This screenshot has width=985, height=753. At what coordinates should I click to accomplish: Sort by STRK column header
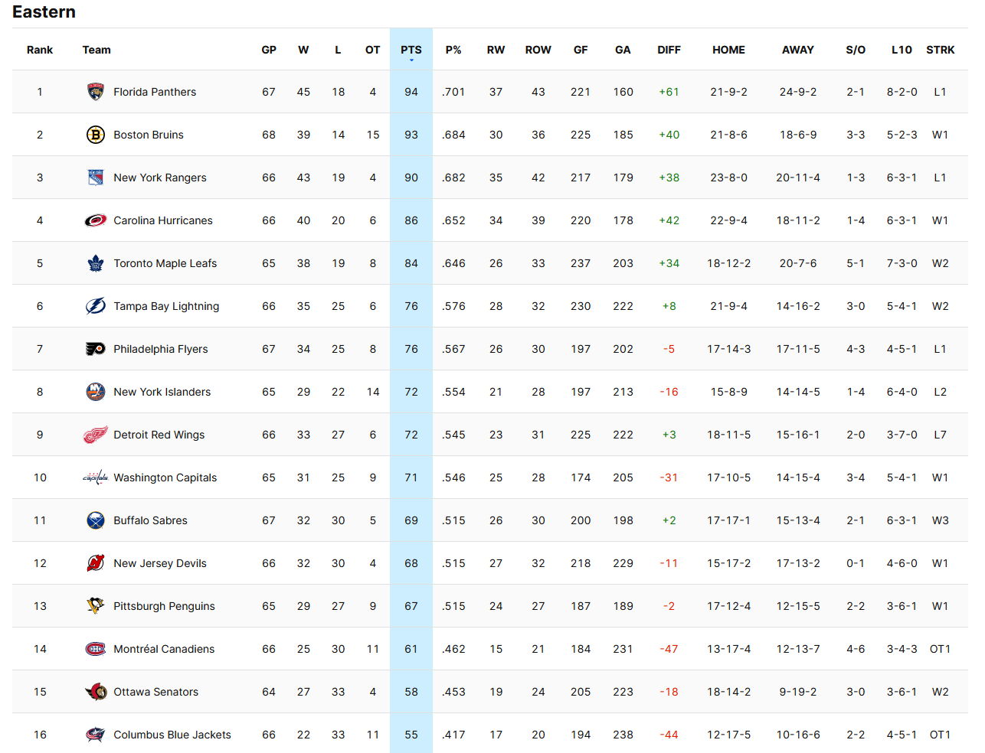941,50
